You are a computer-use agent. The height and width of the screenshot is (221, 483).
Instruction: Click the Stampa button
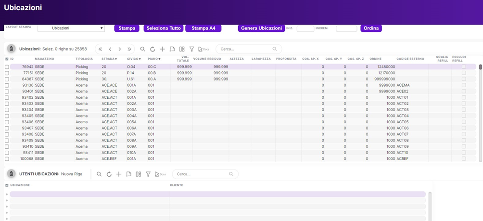[x=127, y=28]
